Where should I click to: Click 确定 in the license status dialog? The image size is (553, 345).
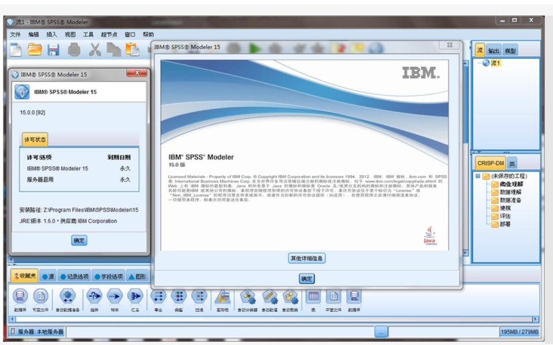pyautogui.click(x=79, y=241)
